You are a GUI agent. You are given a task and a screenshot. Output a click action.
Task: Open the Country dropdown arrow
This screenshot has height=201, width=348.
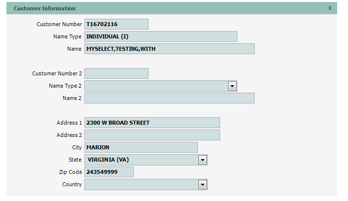(202, 184)
